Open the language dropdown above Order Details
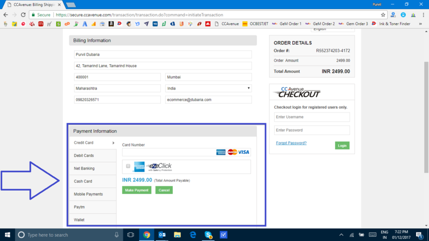The image size is (429, 241). click(x=332, y=29)
